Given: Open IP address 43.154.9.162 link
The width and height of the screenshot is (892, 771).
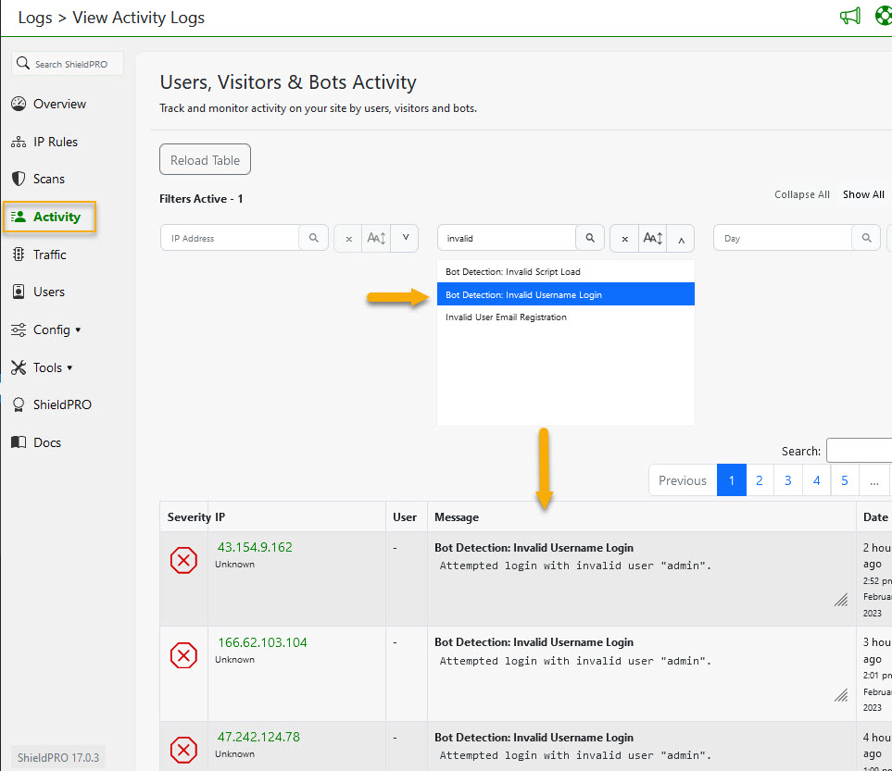Looking at the screenshot, I should pos(254,547).
